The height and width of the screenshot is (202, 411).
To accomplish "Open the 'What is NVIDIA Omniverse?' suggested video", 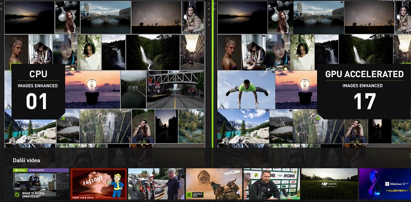I will click(x=41, y=184).
